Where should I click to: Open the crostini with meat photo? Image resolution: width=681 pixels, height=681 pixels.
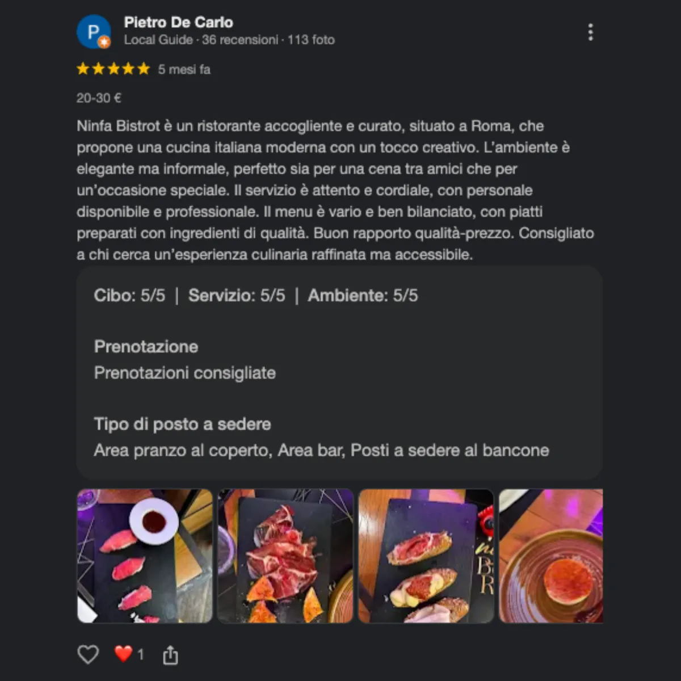(426, 556)
